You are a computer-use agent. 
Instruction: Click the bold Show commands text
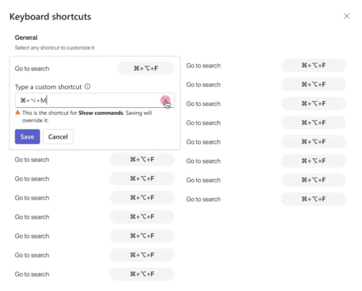[x=101, y=113]
